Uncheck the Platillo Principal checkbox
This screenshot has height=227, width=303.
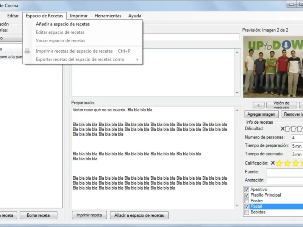[x=247, y=195]
